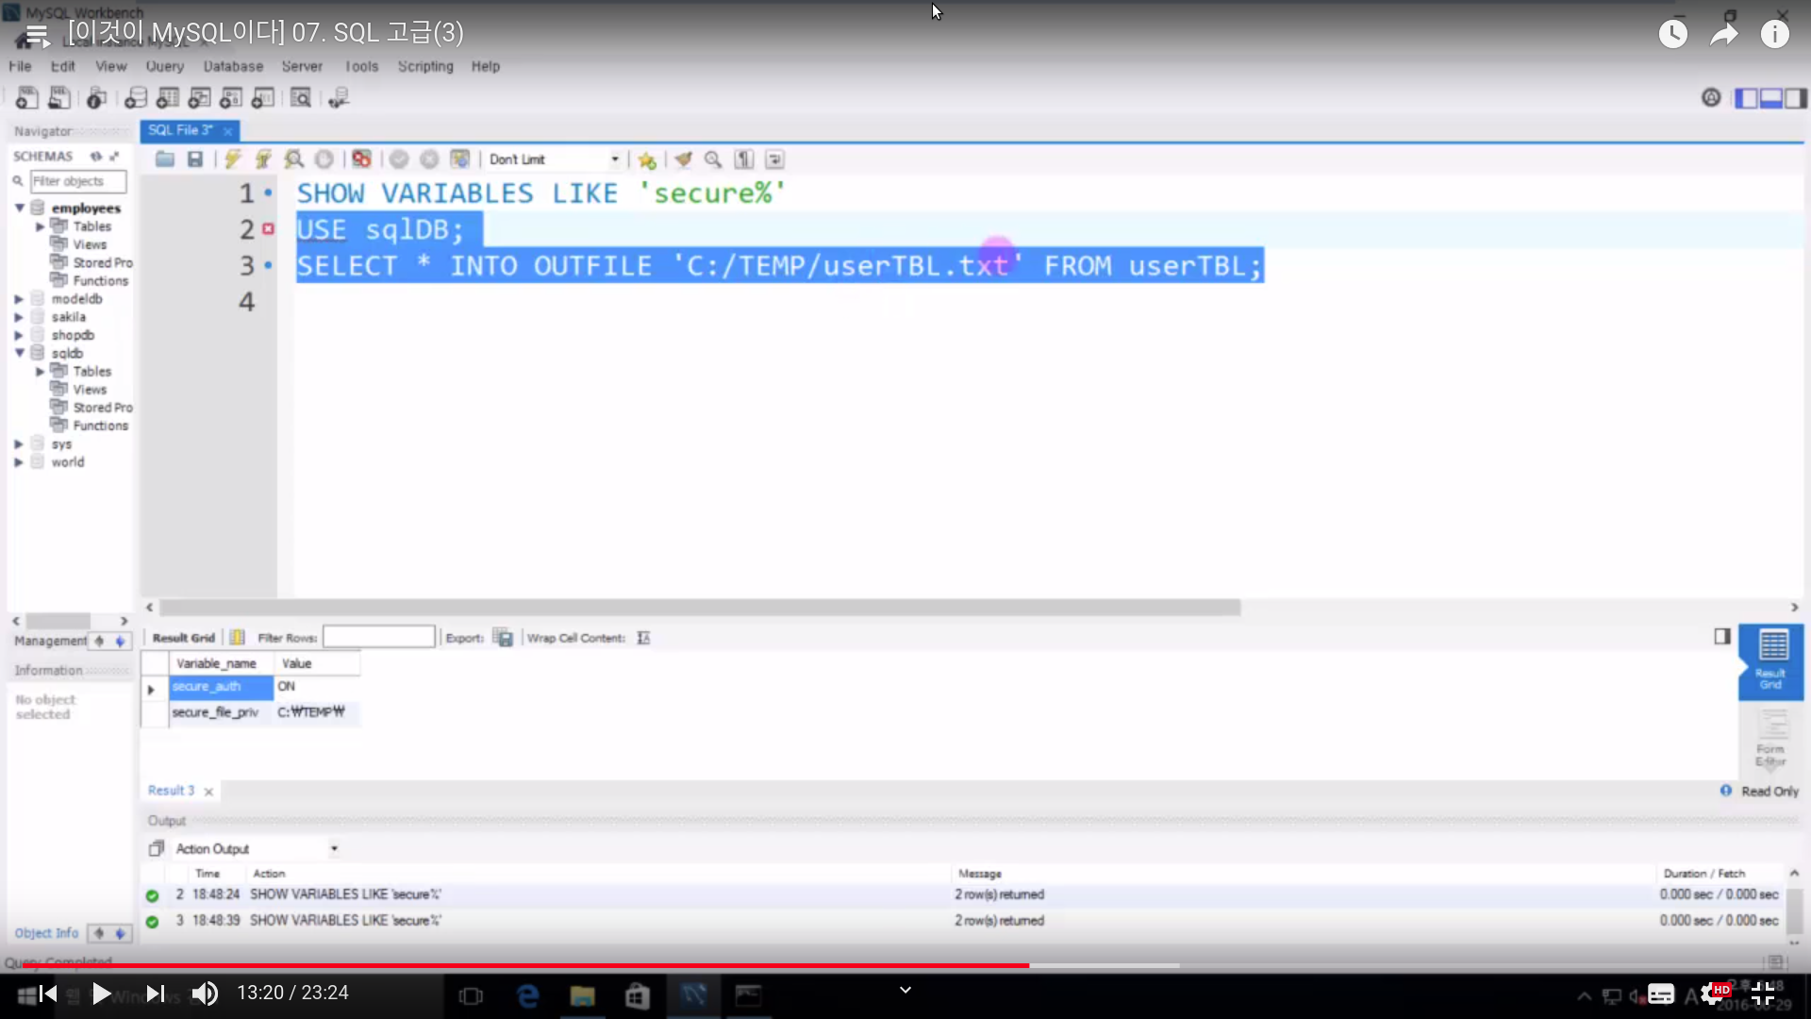Create new stored procedure icon in main toolbar
Screen dimensions: 1811x1019
[231, 97]
